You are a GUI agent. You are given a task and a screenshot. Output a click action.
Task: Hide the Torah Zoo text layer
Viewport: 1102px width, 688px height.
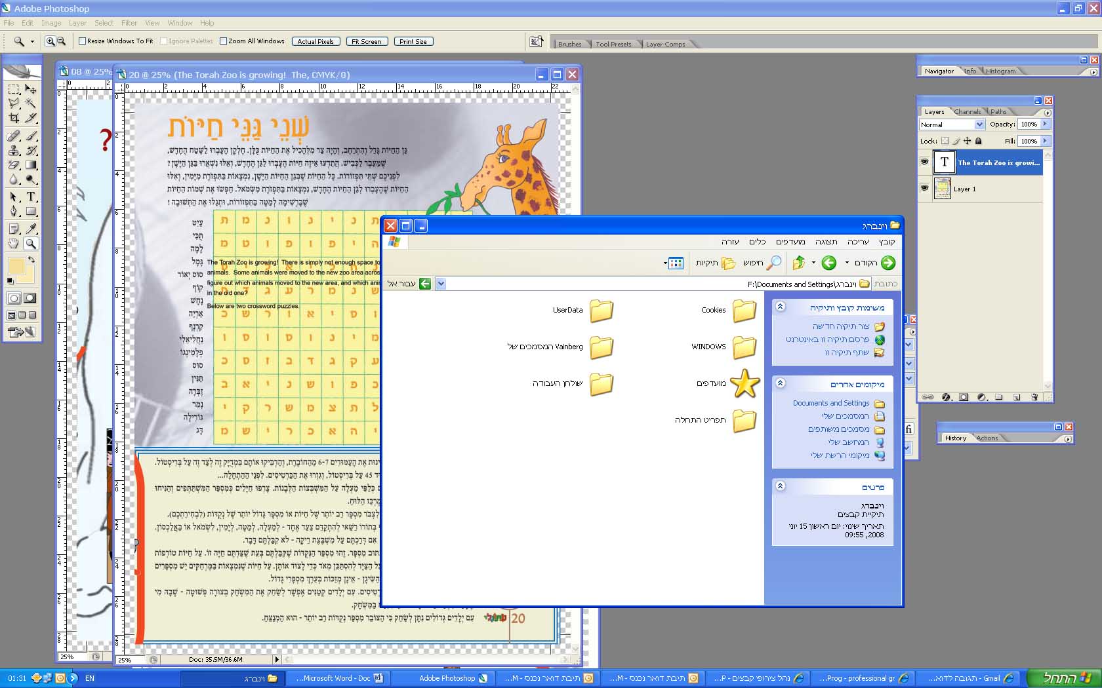tap(925, 162)
